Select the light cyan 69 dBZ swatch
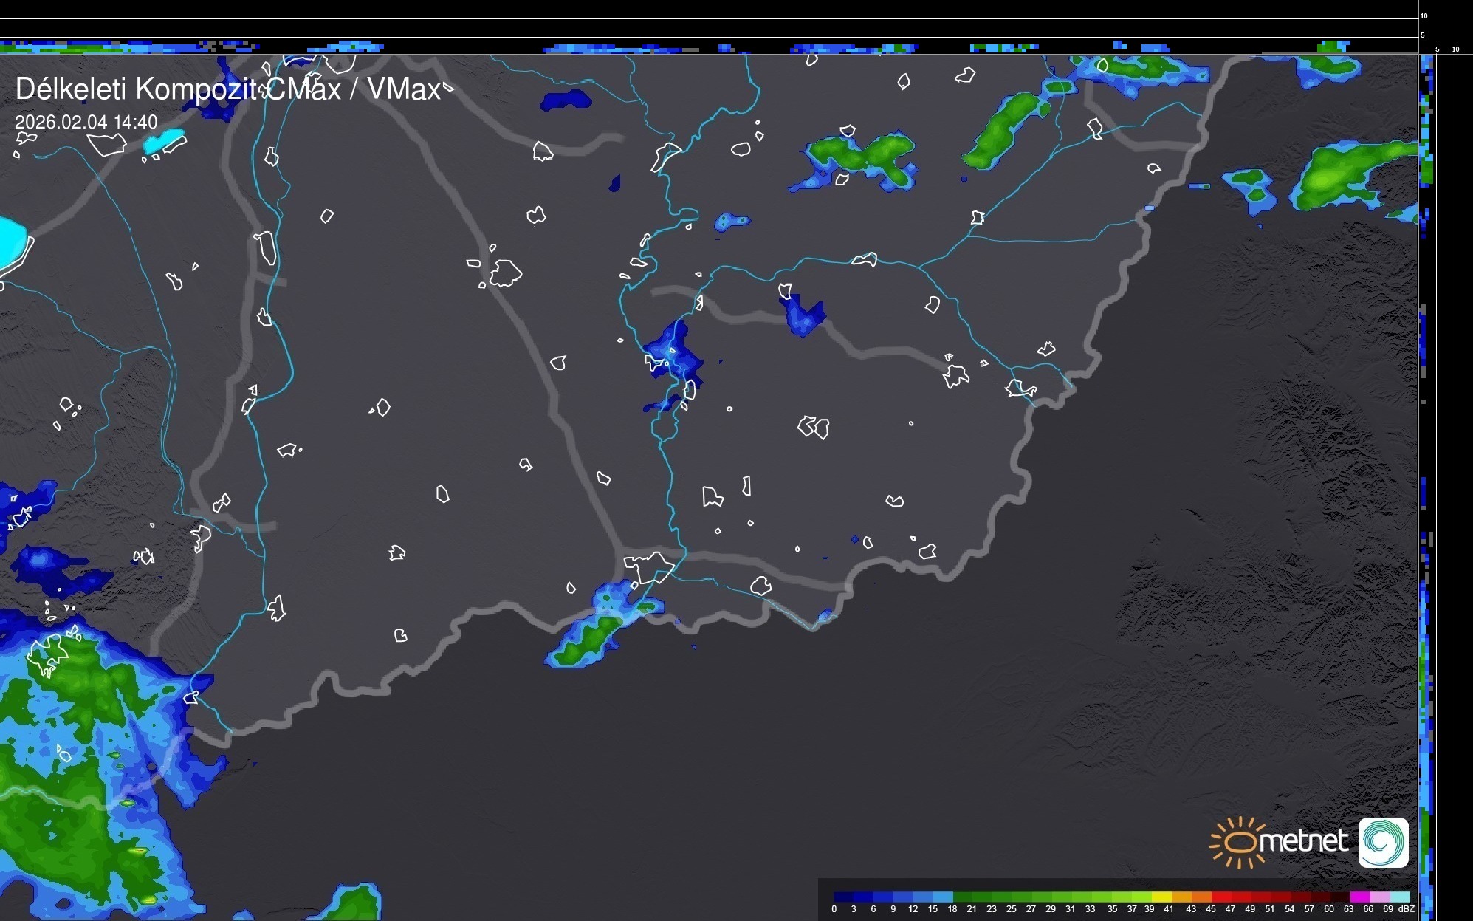Screen dimensions: 1473x921 1401,897
